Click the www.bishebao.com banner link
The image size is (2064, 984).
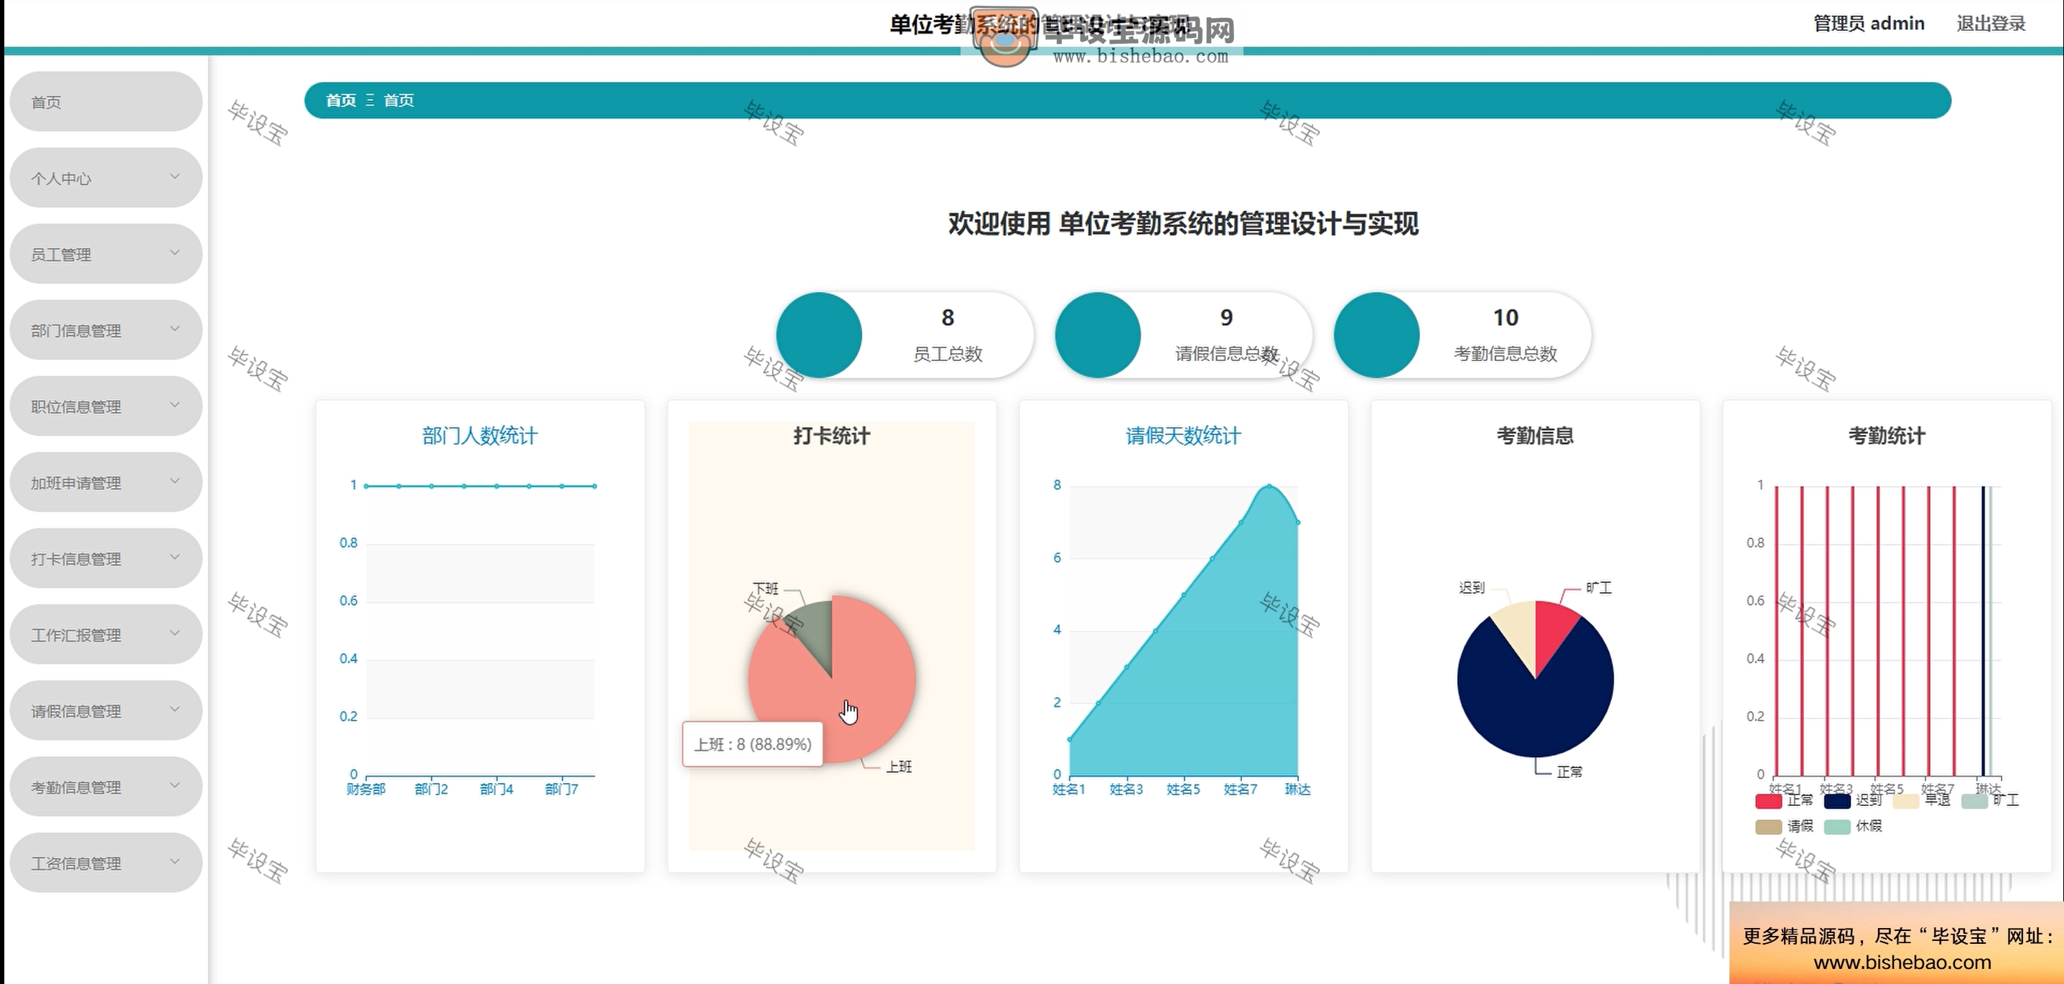1902,962
